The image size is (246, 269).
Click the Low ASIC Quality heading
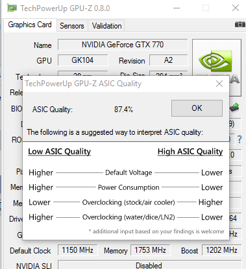pyautogui.click(x=60, y=152)
